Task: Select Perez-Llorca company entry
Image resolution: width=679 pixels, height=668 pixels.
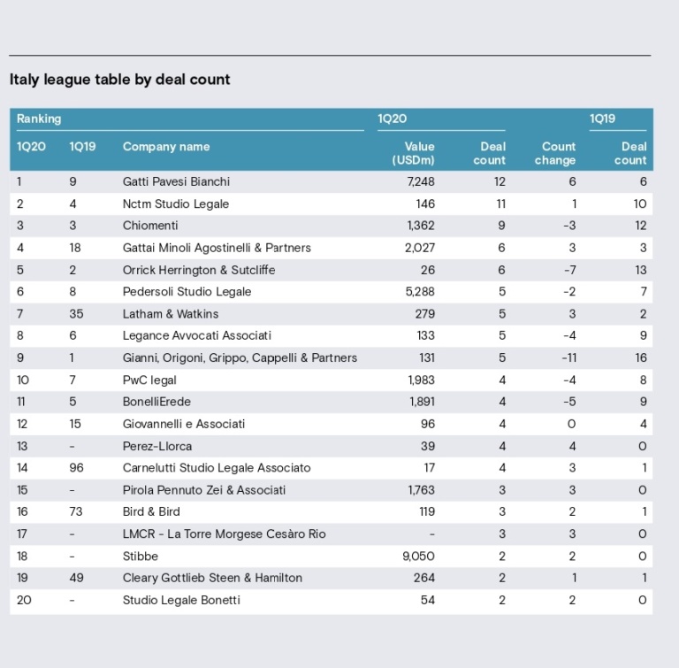Action: point(156,446)
